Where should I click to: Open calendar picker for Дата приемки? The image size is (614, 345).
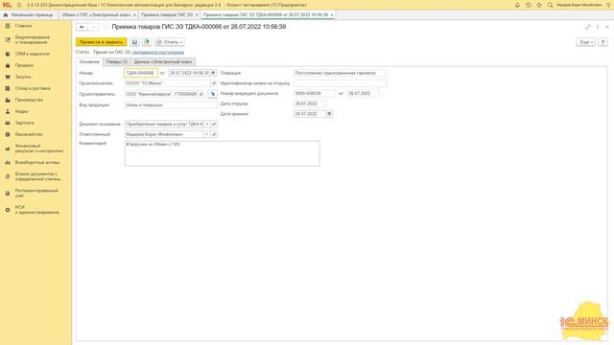[x=329, y=114]
